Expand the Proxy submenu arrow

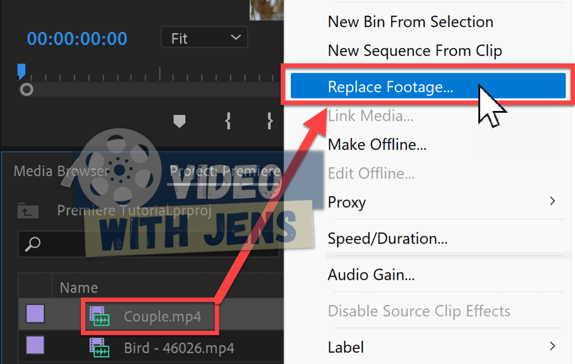(x=553, y=201)
